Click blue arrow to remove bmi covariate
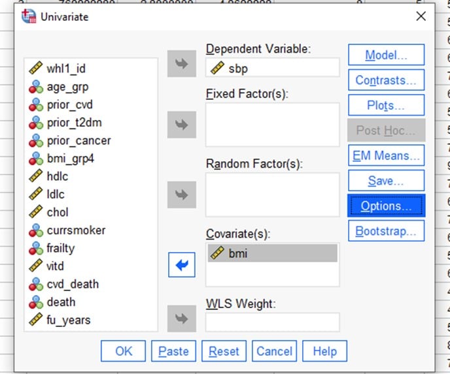Screen dimensions: 450x374 (x=181, y=265)
